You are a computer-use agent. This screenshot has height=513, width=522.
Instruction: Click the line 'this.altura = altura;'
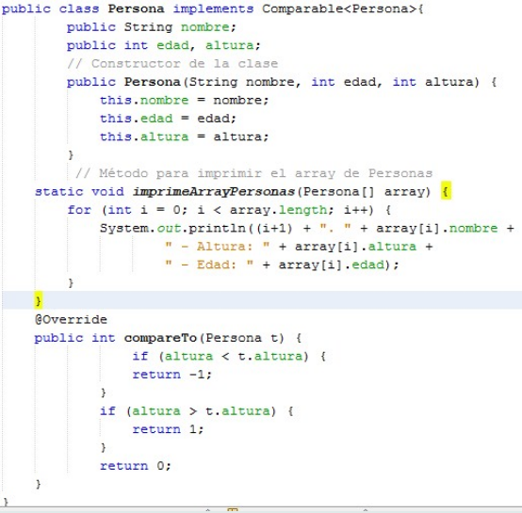point(184,136)
